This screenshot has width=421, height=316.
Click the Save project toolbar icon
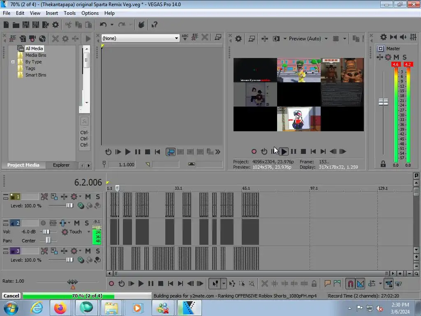26,25
